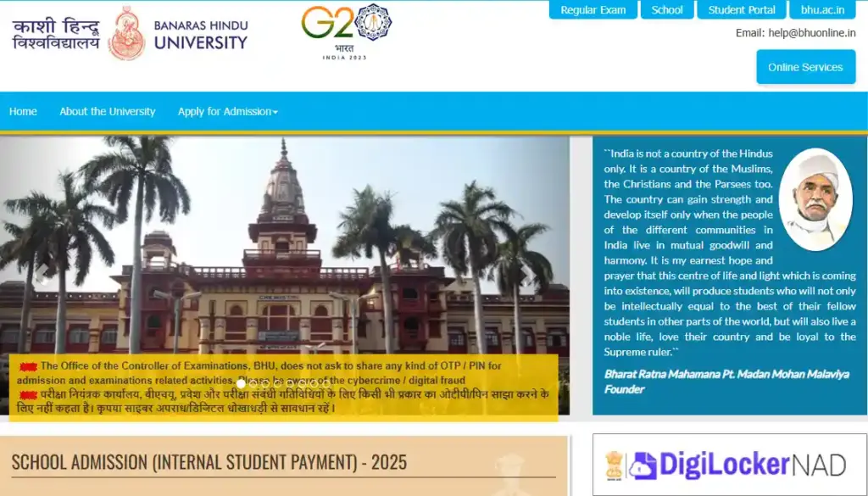Open School Admission Internal Student Payment 2025 heading
This screenshot has width=868, height=496.
click(x=209, y=462)
